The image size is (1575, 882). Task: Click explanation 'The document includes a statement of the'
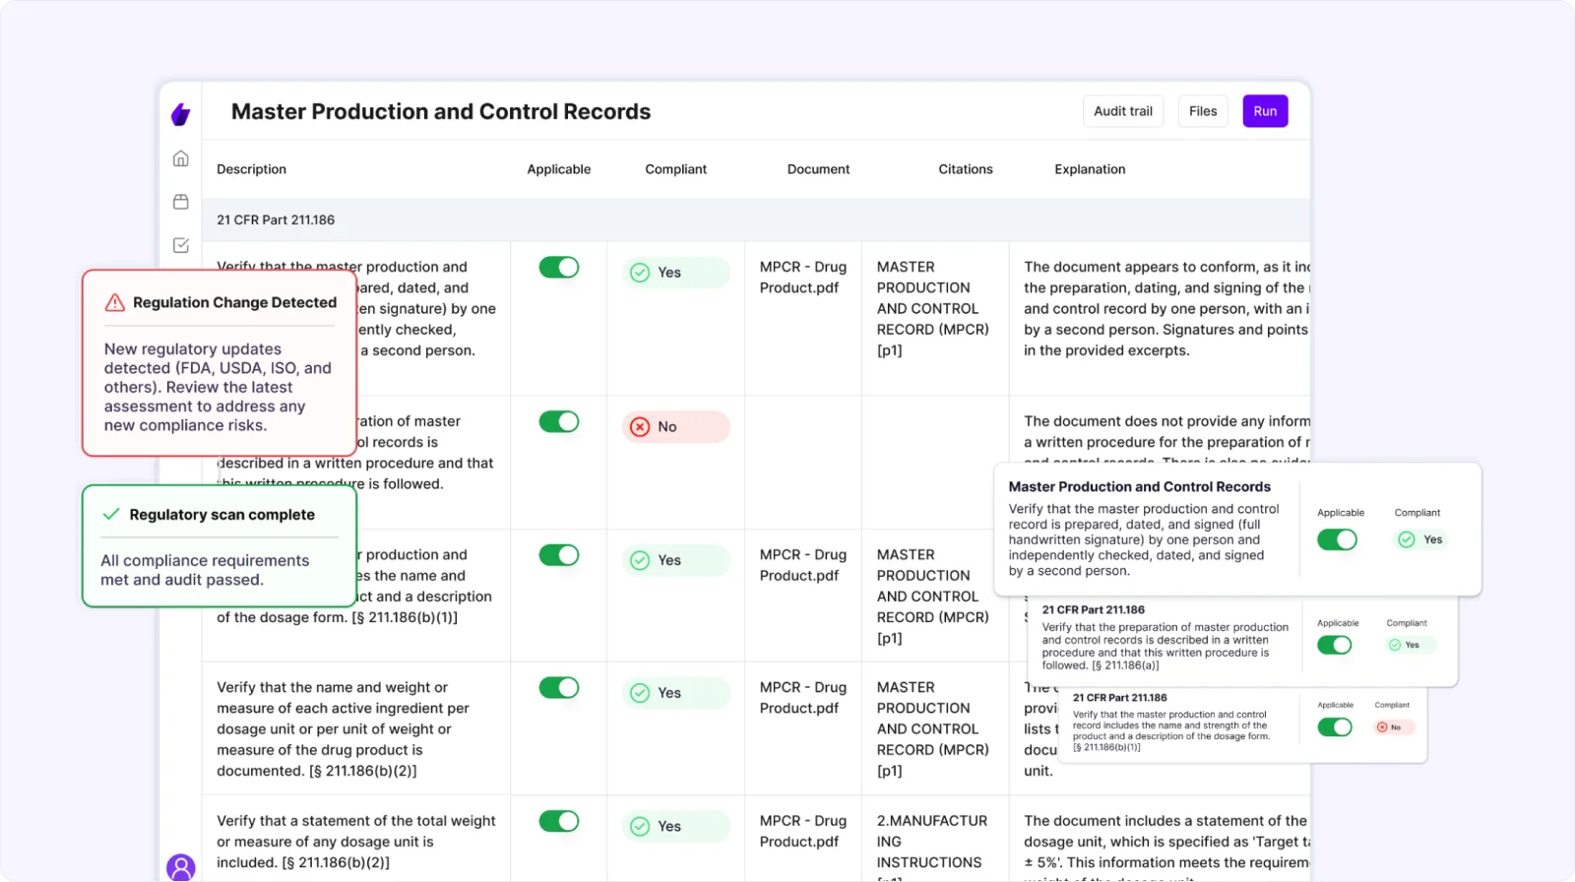point(1166,847)
